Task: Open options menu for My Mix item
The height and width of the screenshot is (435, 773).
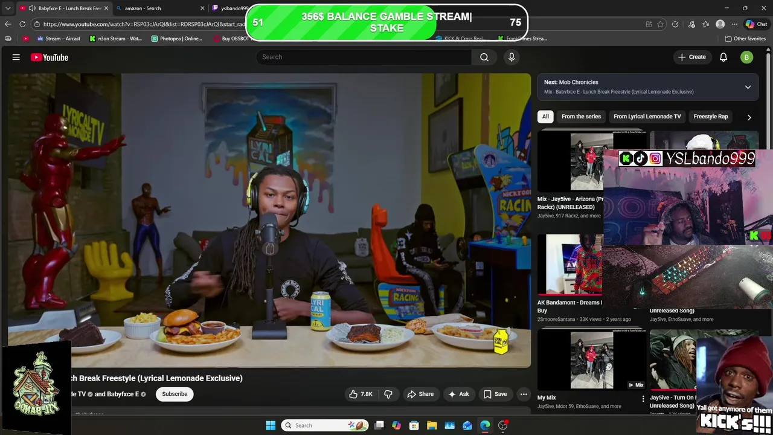Action: click(643, 398)
